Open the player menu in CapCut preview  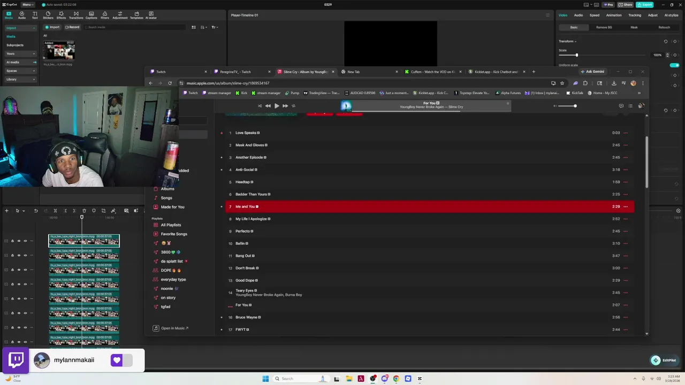[547, 15]
